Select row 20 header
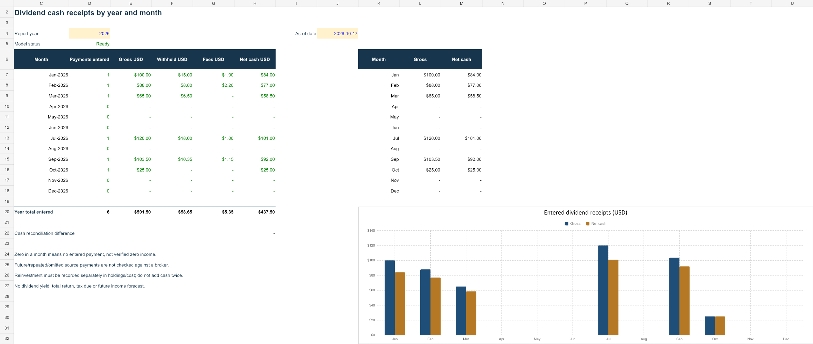 point(7,212)
